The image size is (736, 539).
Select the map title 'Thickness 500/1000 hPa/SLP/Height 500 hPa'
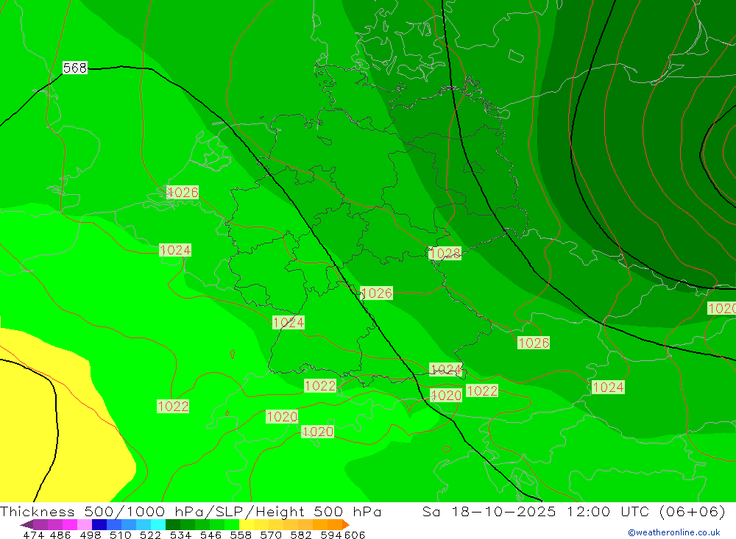coord(191,511)
